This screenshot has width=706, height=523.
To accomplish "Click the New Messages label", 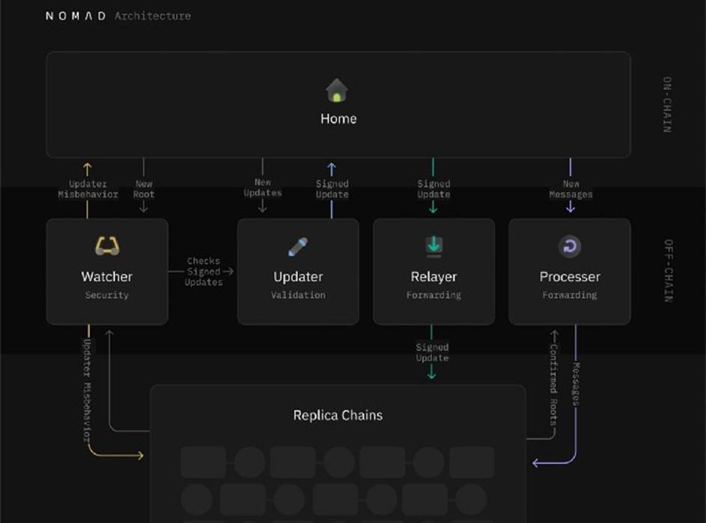I will (x=570, y=190).
